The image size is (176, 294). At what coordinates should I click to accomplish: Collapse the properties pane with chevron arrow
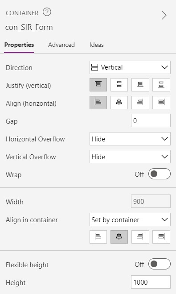tap(164, 15)
